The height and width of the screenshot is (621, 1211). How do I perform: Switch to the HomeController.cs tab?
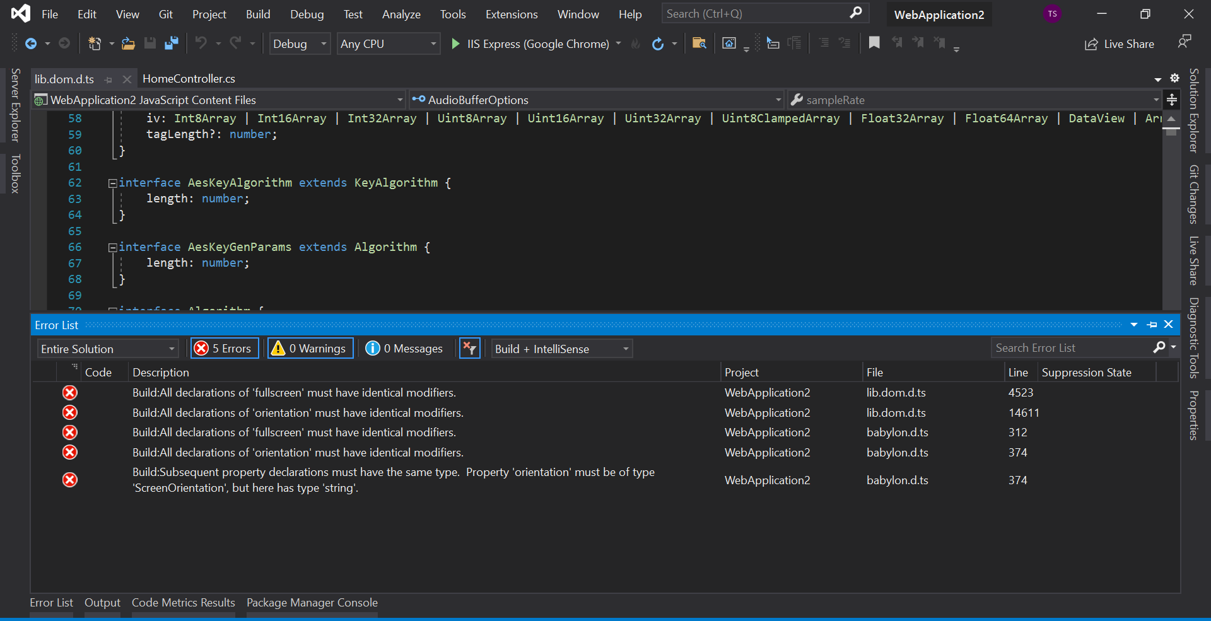click(189, 78)
